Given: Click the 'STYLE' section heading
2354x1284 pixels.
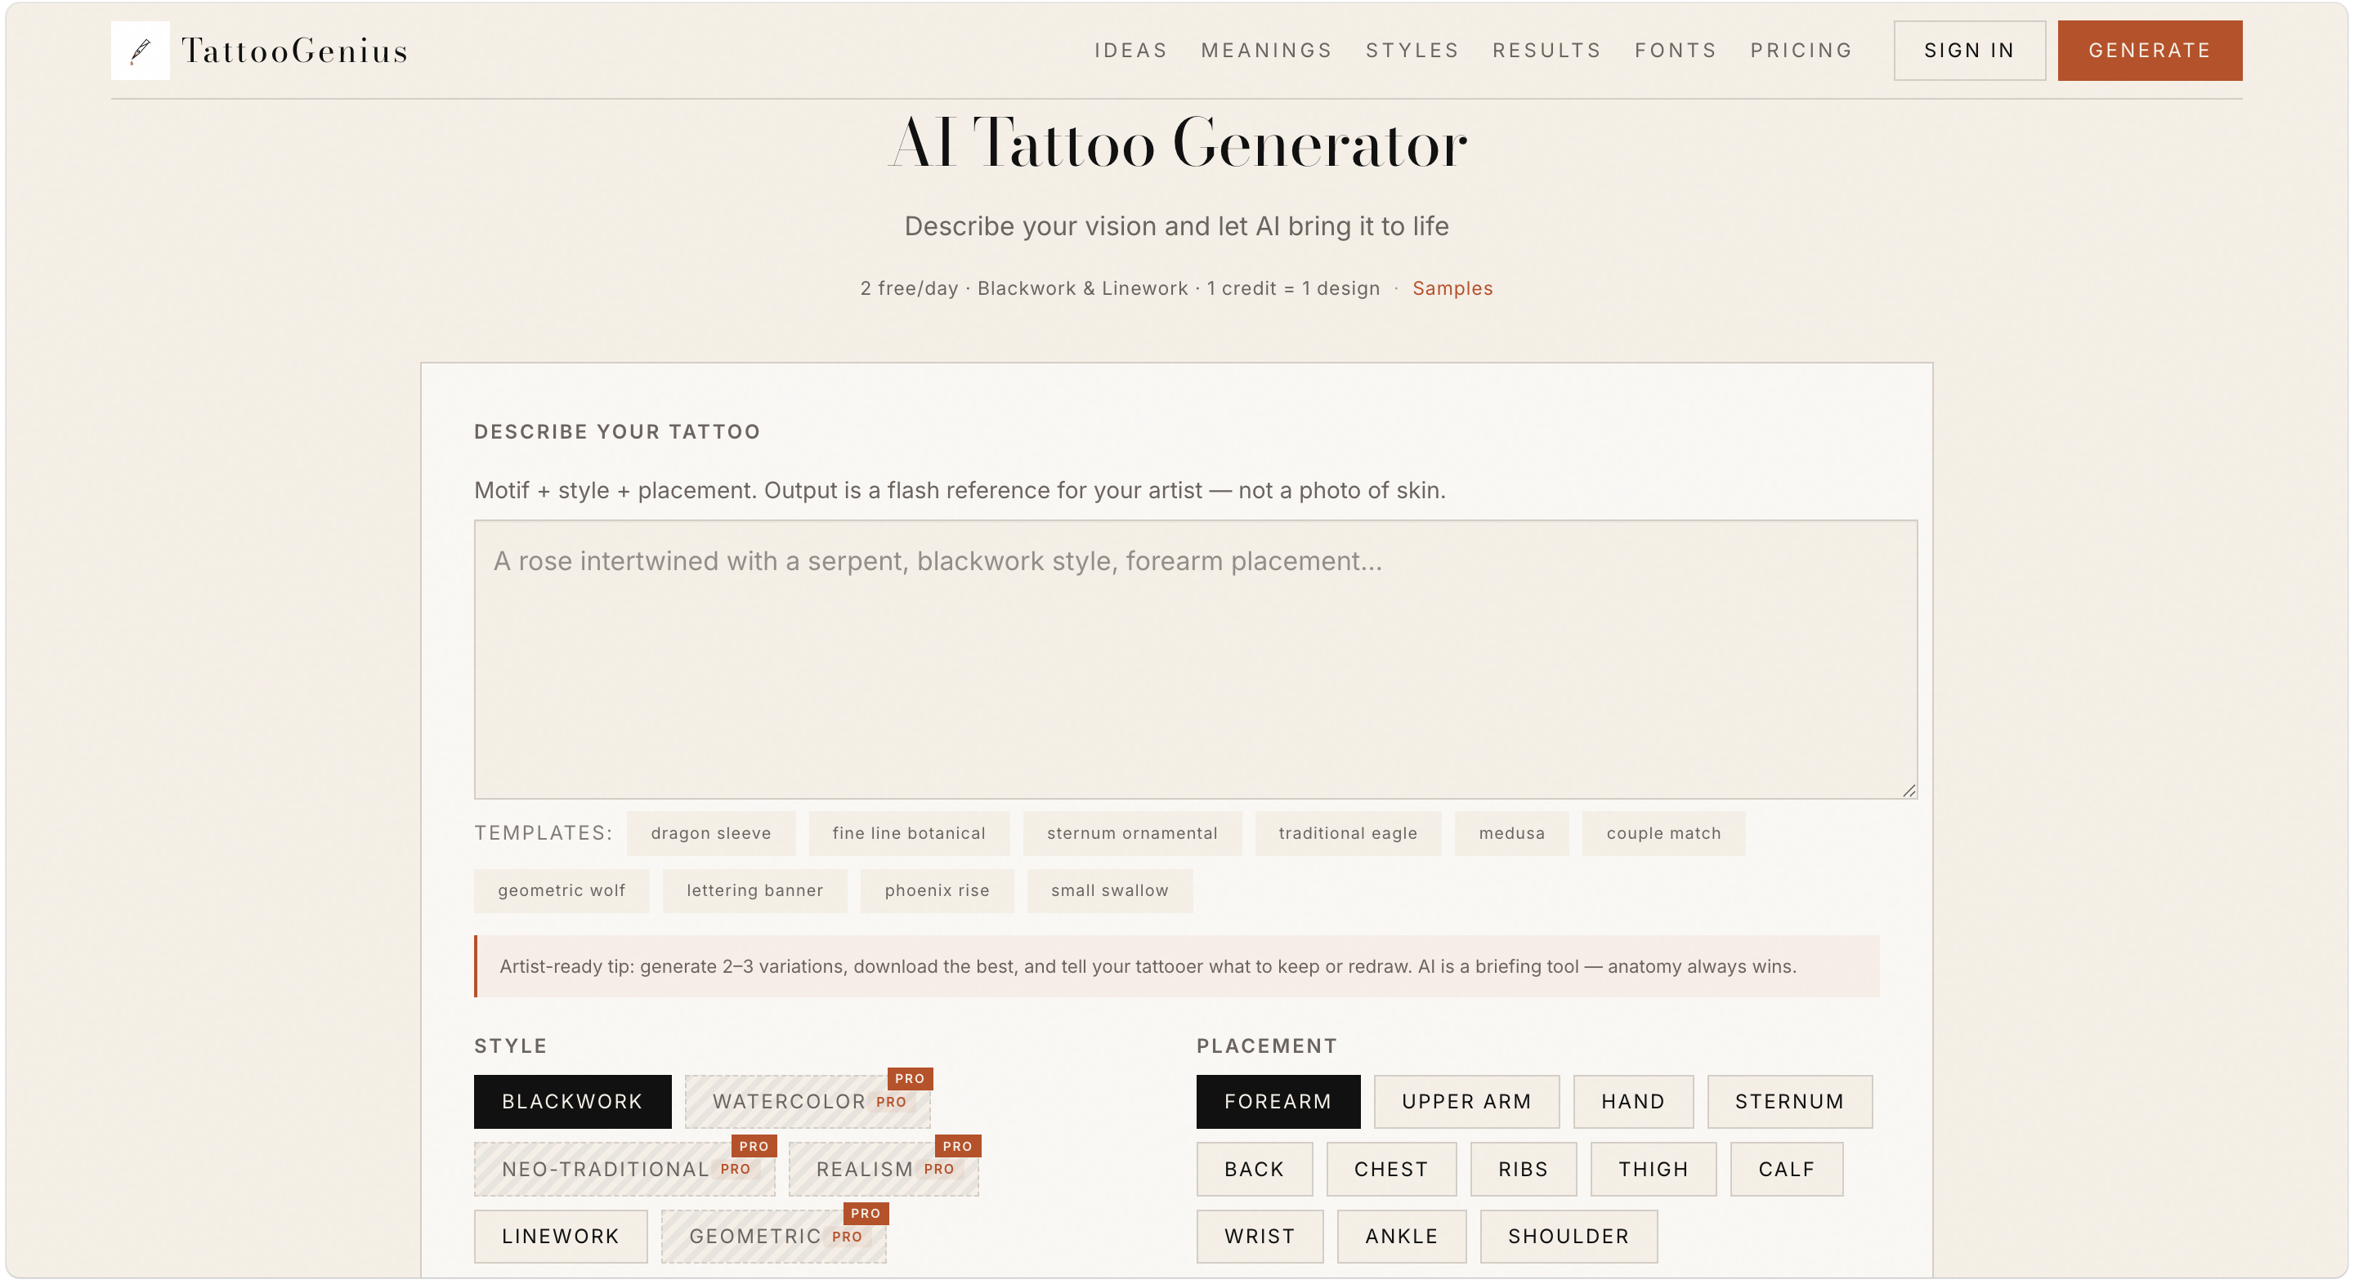Looking at the screenshot, I should click(511, 1046).
